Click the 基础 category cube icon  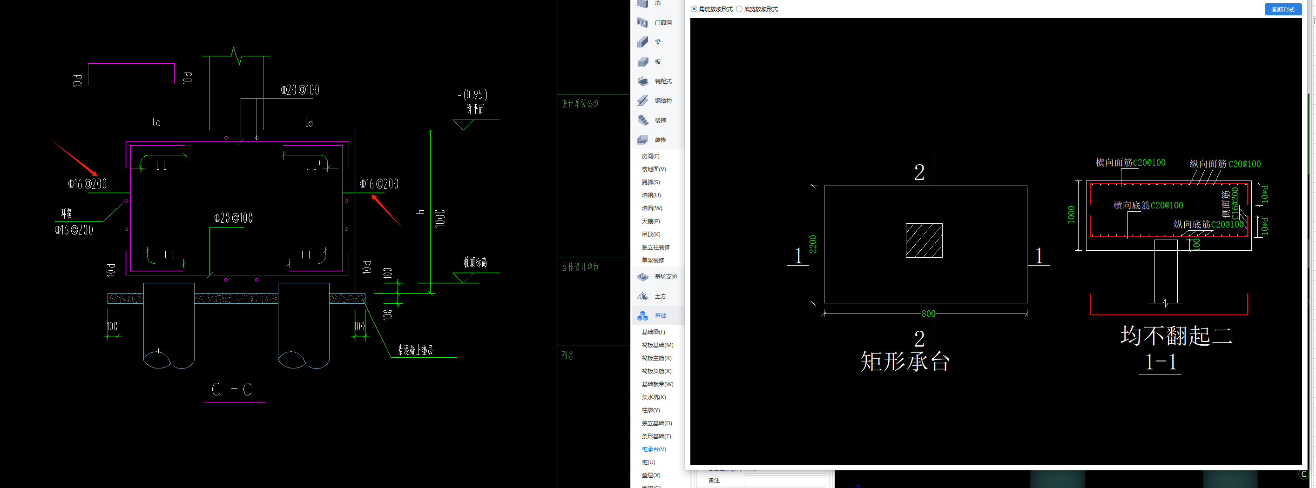click(x=643, y=316)
